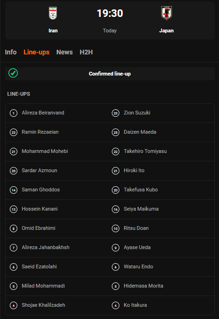This screenshot has width=219, height=319.
Task: Switch to the Info tab
Action: (11, 52)
